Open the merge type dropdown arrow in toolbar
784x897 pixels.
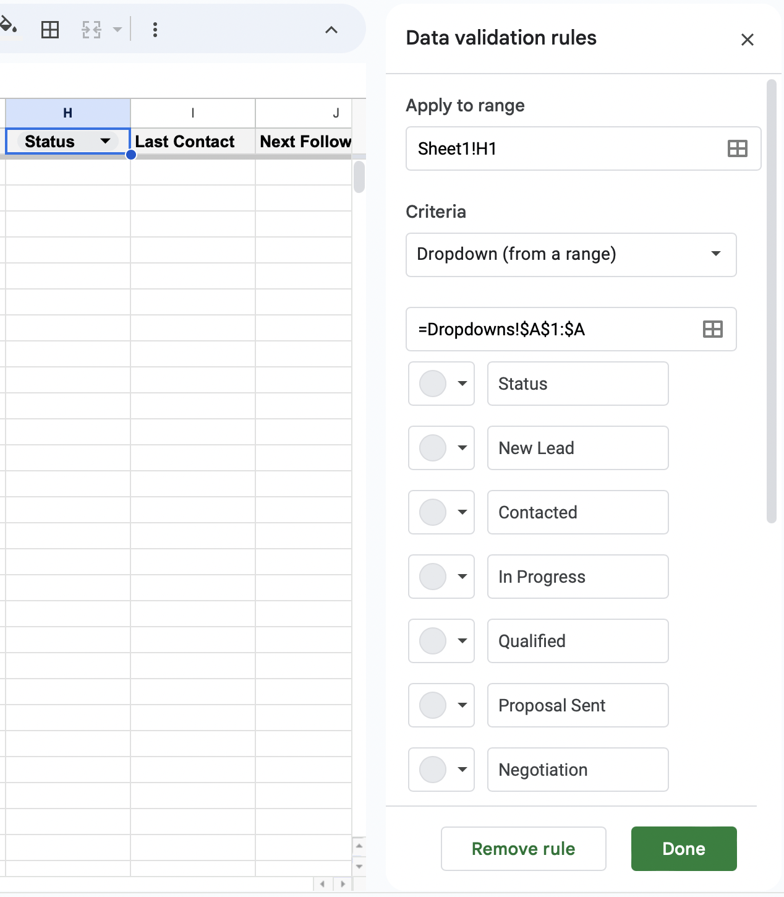pos(117,29)
